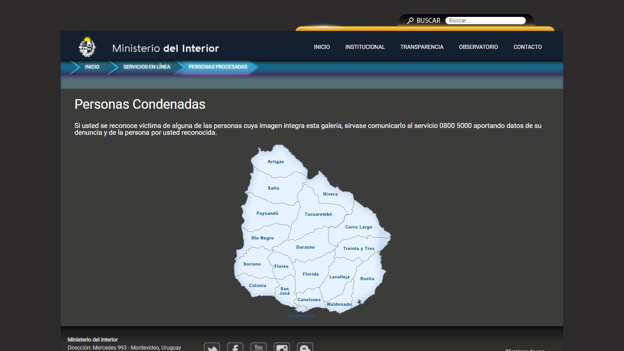
Task: Select Canelones department on the map
Action: pos(309,300)
